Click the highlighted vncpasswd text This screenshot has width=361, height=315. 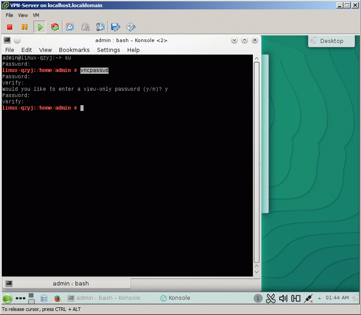coord(94,70)
